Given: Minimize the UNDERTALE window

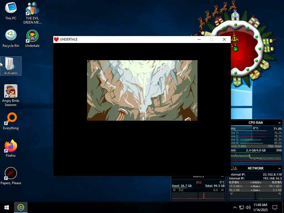Looking at the screenshot, I should click(199, 39).
